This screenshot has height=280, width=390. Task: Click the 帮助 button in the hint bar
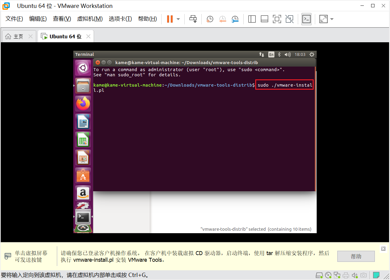(x=356, y=256)
